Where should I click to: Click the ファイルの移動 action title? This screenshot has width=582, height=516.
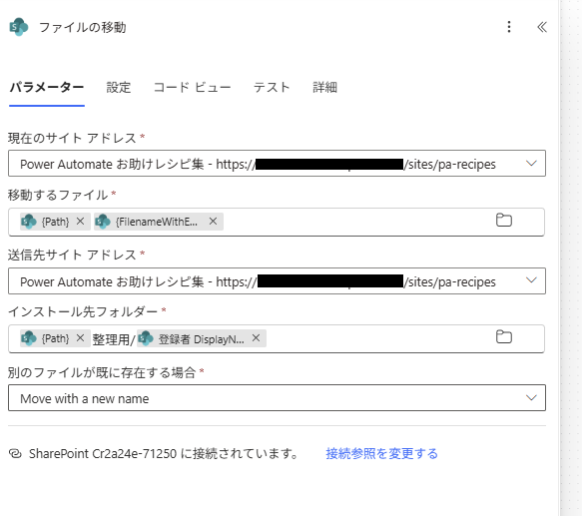83,27
